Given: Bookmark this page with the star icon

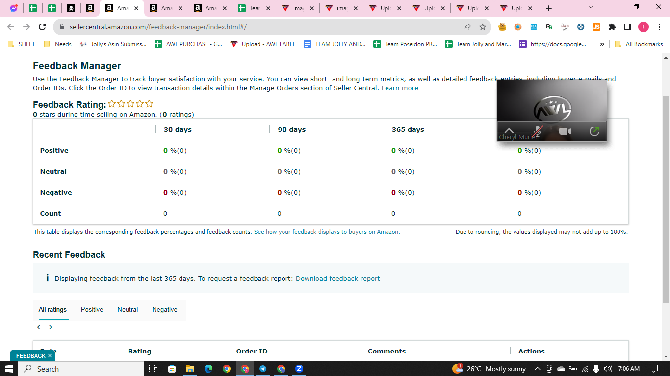Looking at the screenshot, I should [x=483, y=27].
